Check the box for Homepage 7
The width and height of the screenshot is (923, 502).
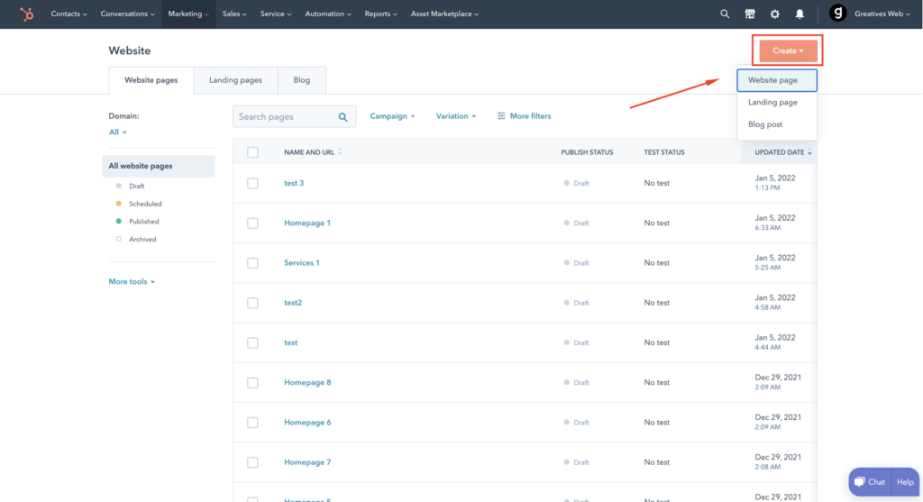click(x=252, y=462)
